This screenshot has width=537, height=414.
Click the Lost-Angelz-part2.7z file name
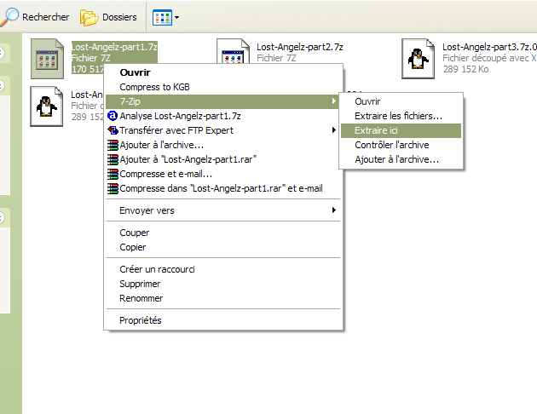[300, 47]
